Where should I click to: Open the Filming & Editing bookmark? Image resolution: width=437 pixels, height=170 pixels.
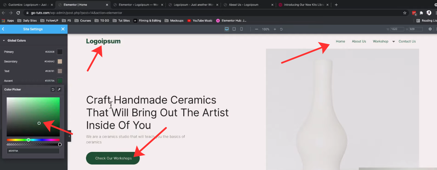coord(147,21)
